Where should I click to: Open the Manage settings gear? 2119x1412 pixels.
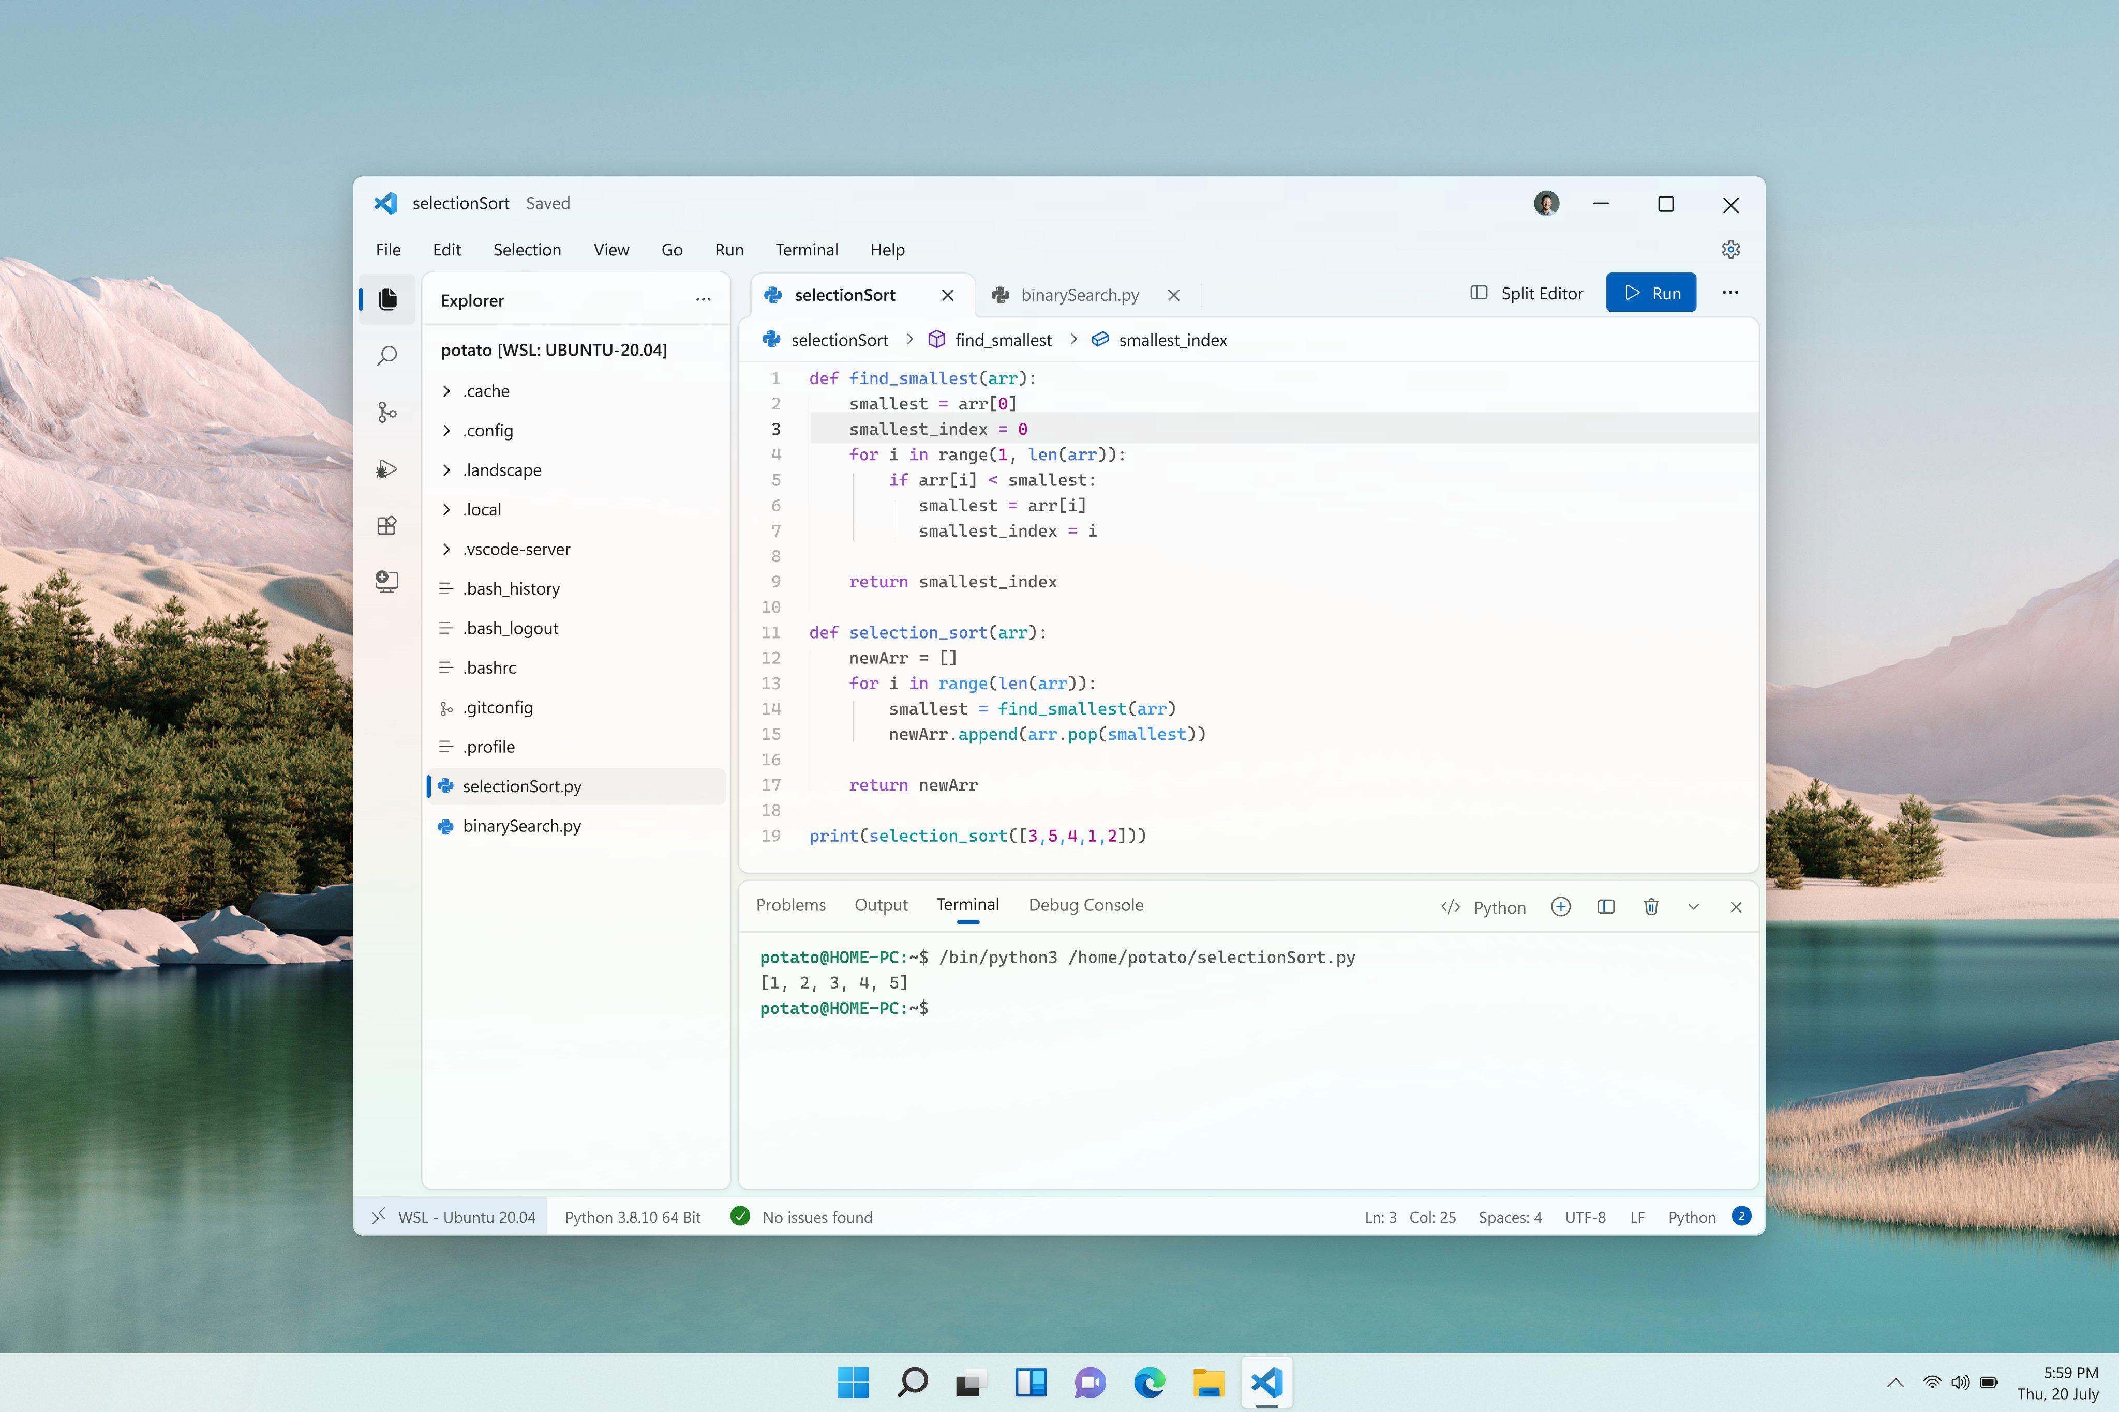pyautogui.click(x=1730, y=249)
